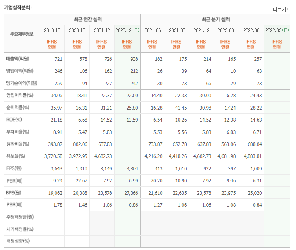The width and height of the screenshot is (296, 250).
Task: Click net margin value 41.45
Action: click(181, 108)
